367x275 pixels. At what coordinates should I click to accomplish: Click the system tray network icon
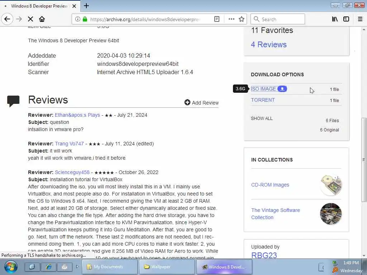[x=335, y=263]
